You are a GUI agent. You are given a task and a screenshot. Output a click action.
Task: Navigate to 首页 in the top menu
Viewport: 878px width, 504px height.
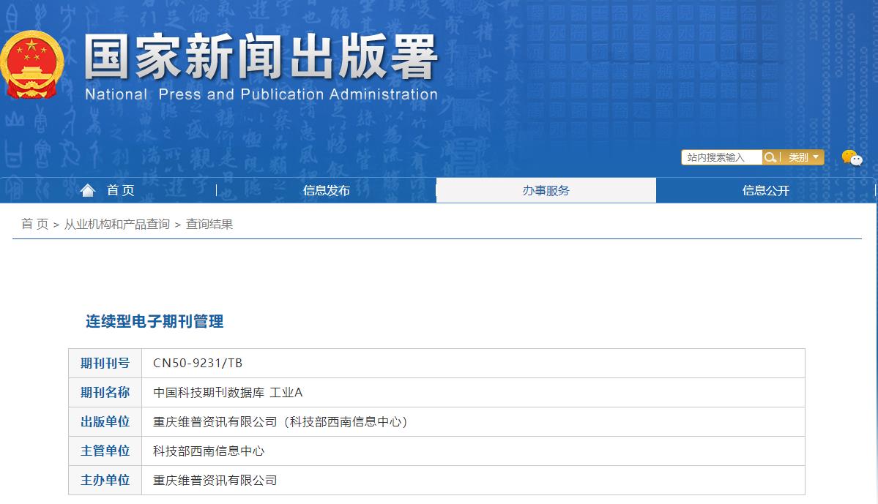(x=119, y=189)
